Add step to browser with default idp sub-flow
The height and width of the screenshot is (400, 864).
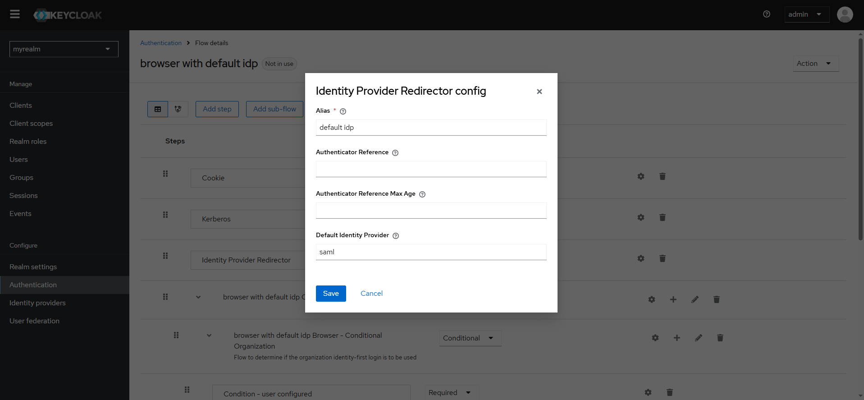click(x=673, y=299)
